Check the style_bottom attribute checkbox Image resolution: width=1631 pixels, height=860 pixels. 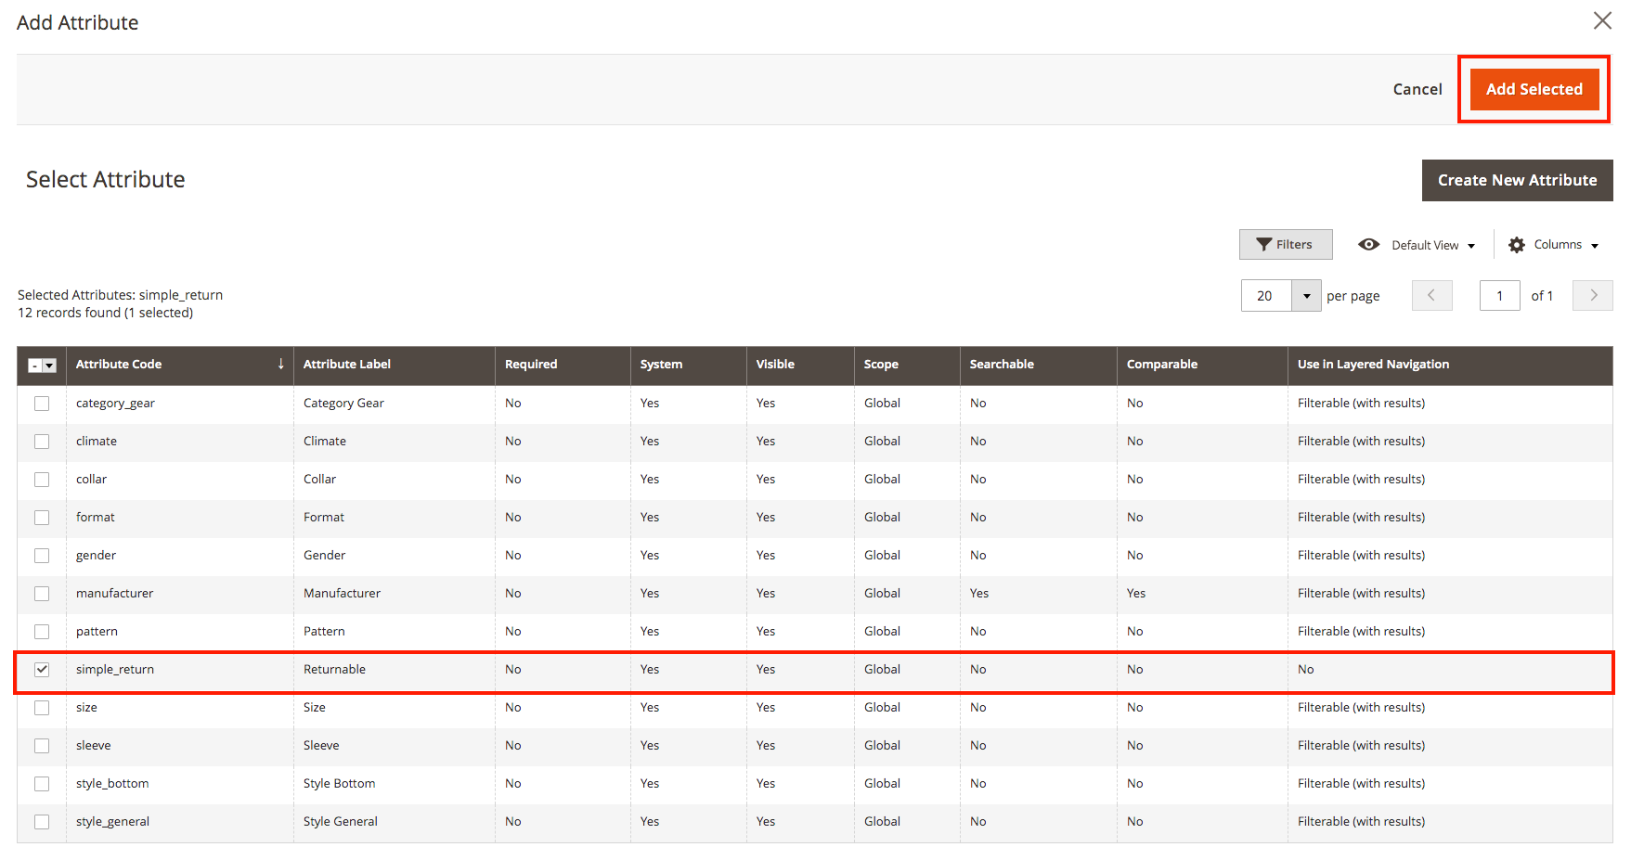click(42, 784)
